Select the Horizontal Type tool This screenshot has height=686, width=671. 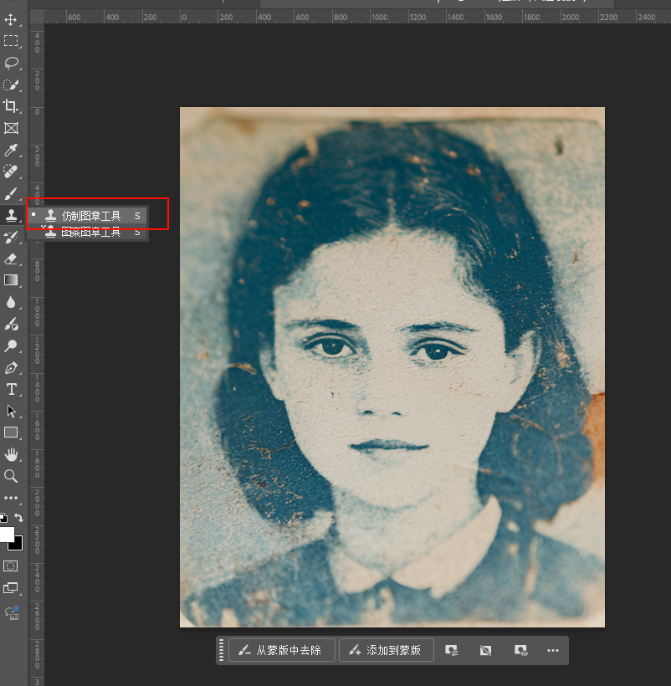11,389
